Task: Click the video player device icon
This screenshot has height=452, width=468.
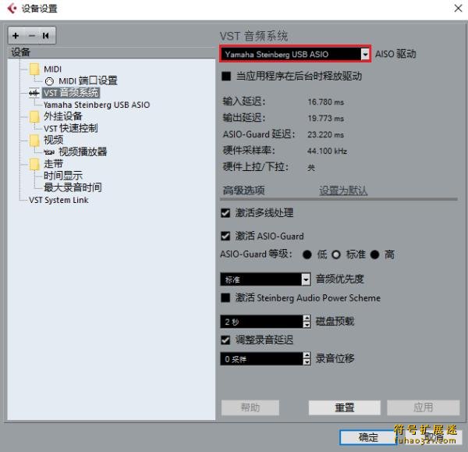Action: point(49,152)
